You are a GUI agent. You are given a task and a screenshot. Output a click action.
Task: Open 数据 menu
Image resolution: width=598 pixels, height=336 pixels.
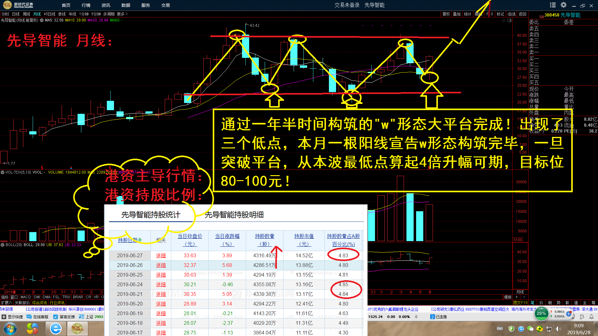pos(126,5)
